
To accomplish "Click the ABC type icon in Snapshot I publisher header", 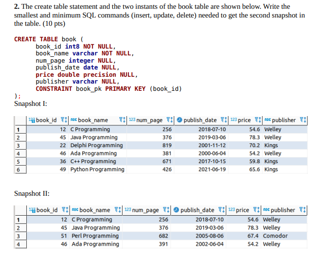I will point(268,119).
